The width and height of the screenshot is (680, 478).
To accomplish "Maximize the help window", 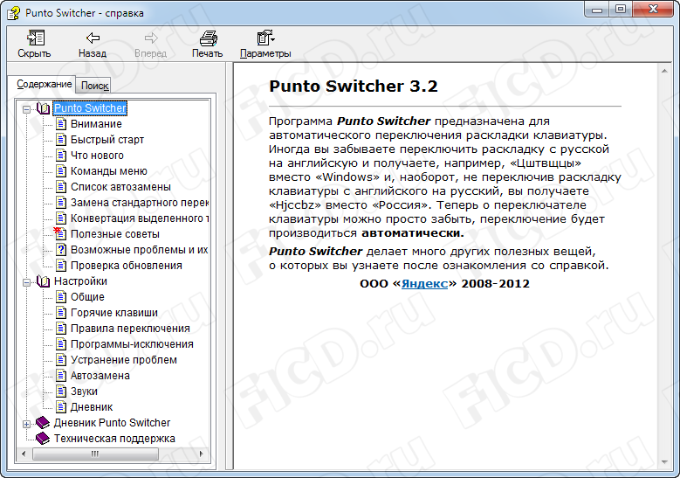I will 621,9.
